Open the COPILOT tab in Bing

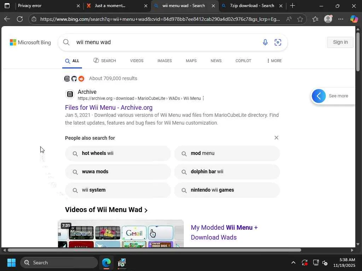tap(243, 61)
